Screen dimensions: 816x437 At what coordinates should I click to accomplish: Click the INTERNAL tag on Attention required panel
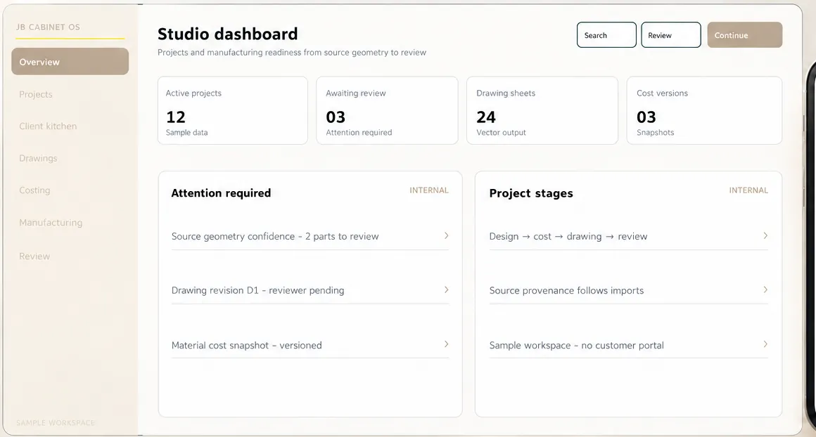tap(429, 190)
